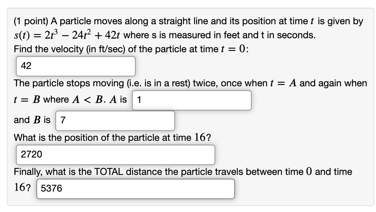Select the B answer field showing 7
Screen dimensions: 376x212
pos(115,121)
